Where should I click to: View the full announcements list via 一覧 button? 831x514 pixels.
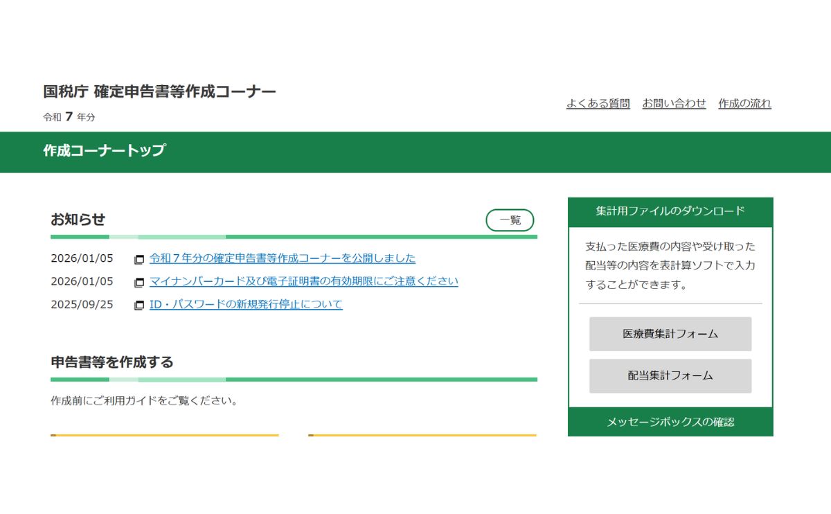[x=510, y=220]
